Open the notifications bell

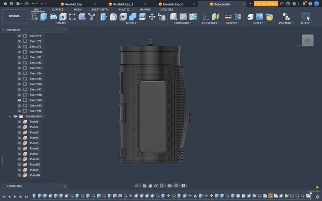(304, 4)
